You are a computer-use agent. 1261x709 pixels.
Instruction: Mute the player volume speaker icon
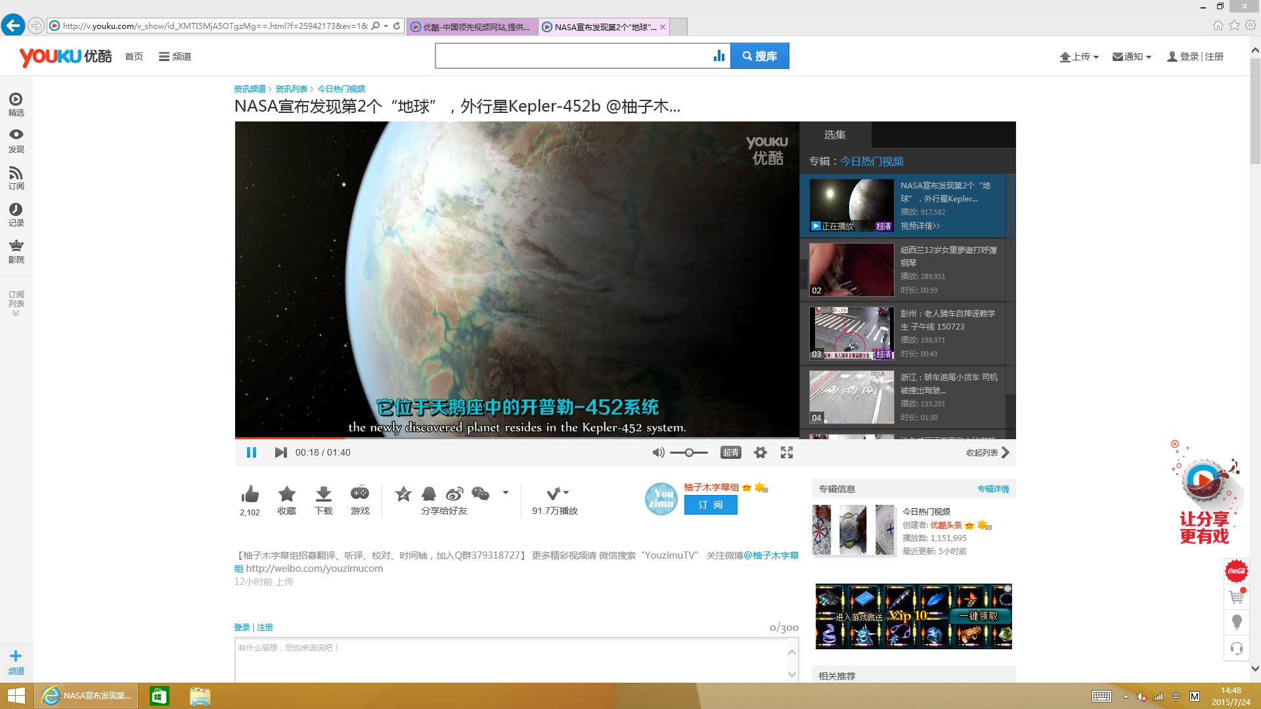pyautogui.click(x=658, y=452)
